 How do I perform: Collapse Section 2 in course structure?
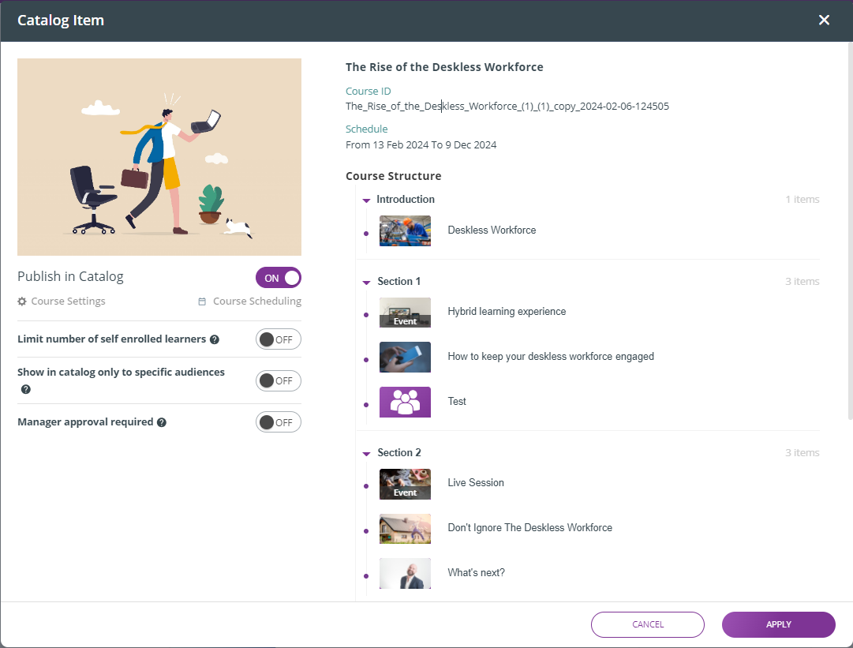pos(366,454)
